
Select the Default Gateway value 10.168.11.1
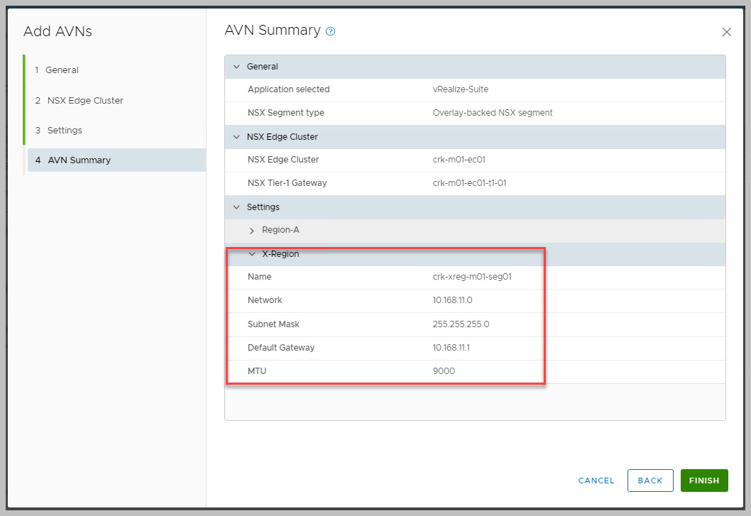point(452,348)
